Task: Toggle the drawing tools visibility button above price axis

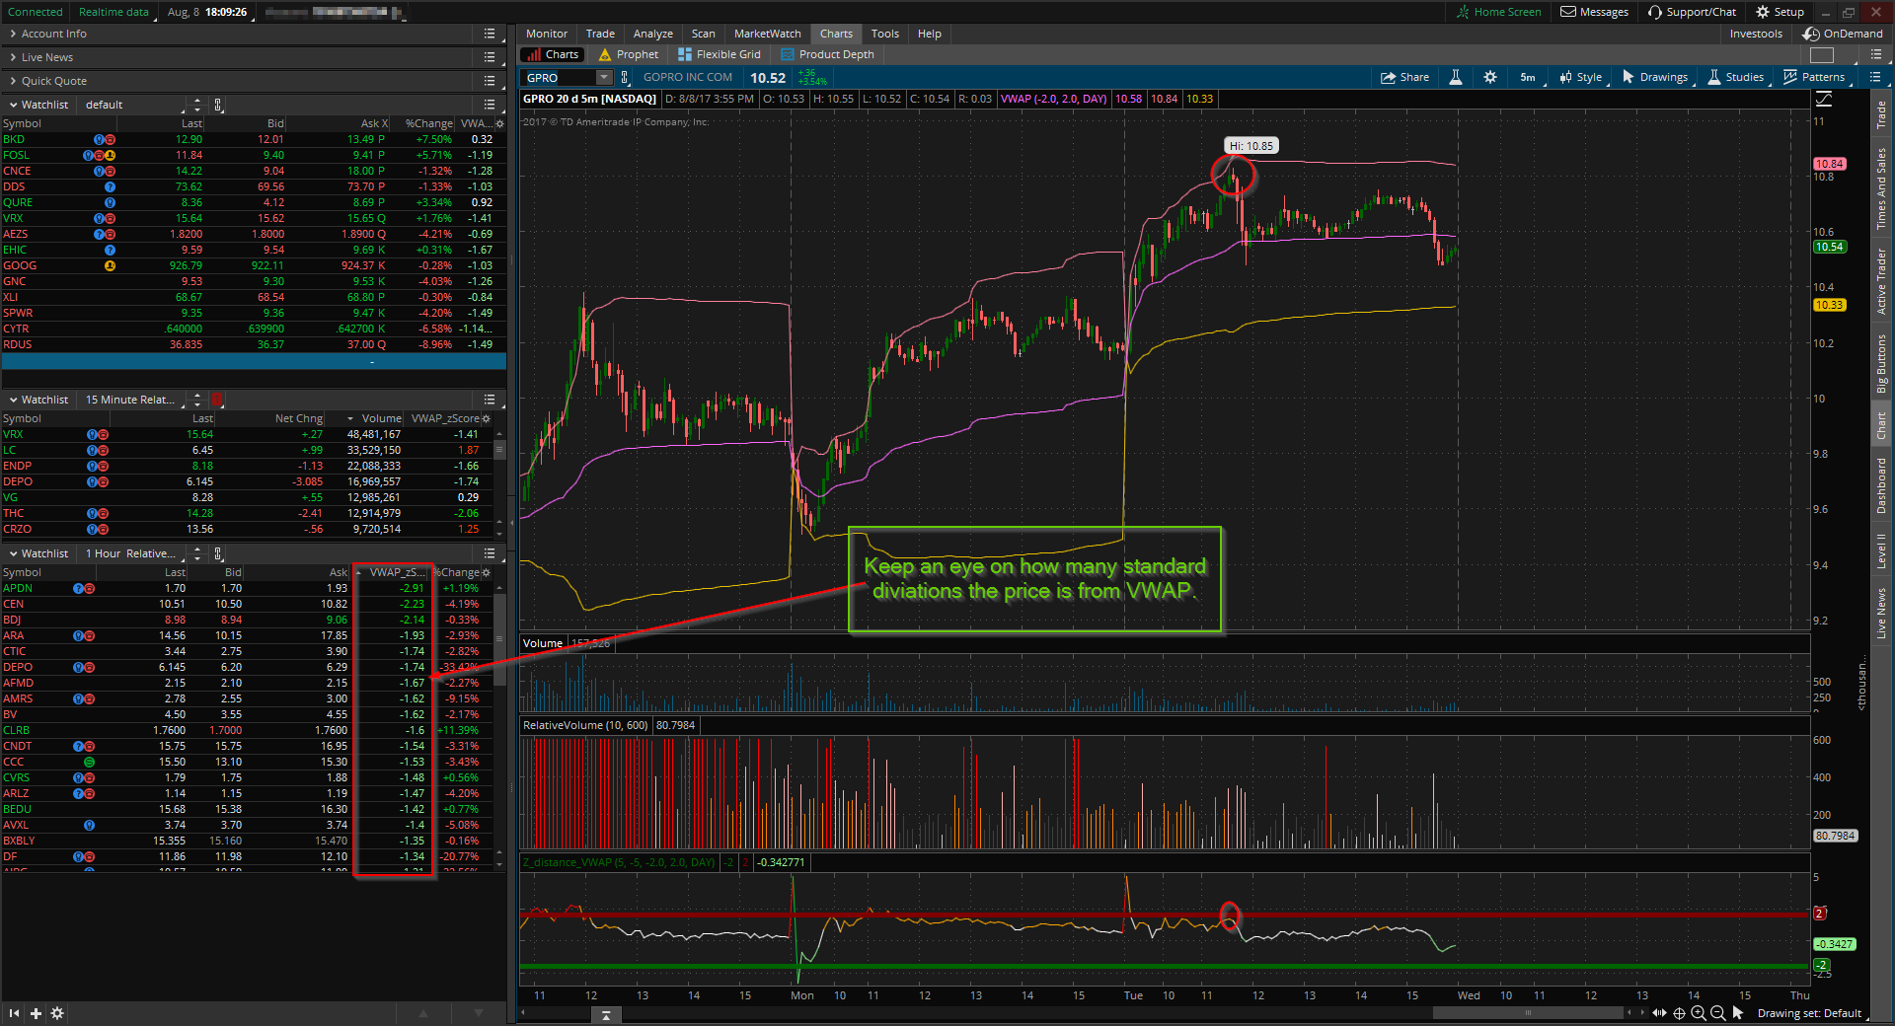Action: coord(1823,99)
